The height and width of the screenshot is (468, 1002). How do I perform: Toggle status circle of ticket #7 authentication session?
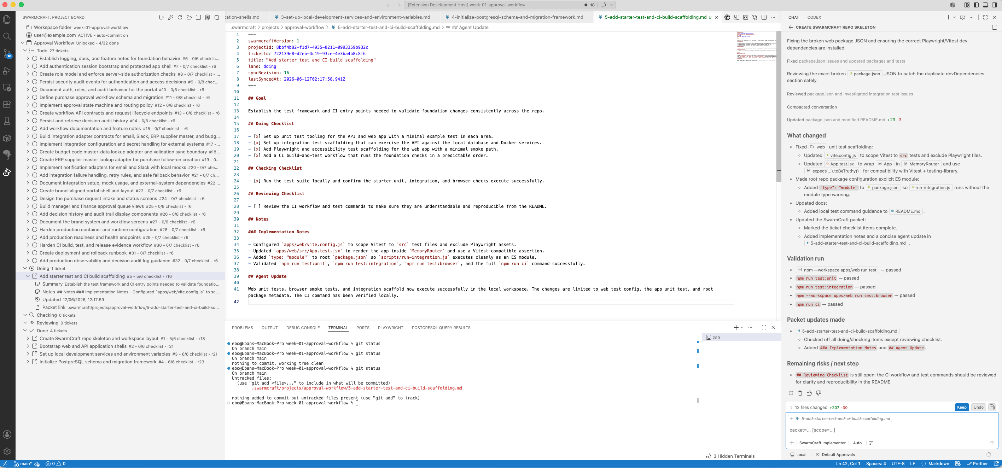point(35,66)
